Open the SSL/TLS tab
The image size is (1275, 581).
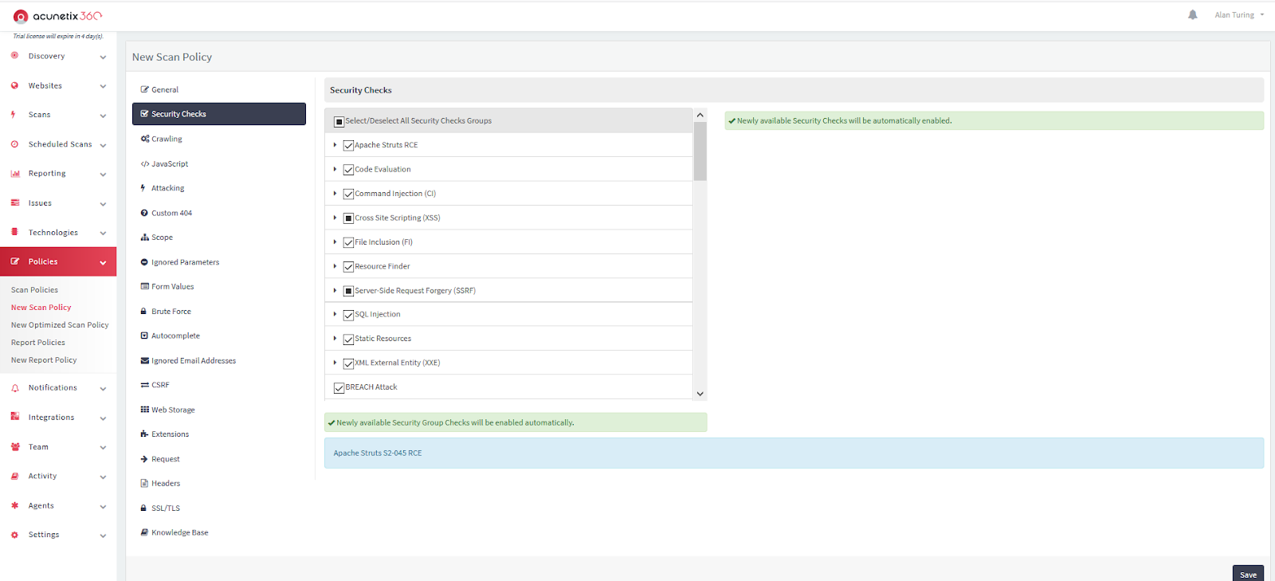(219, 508)
